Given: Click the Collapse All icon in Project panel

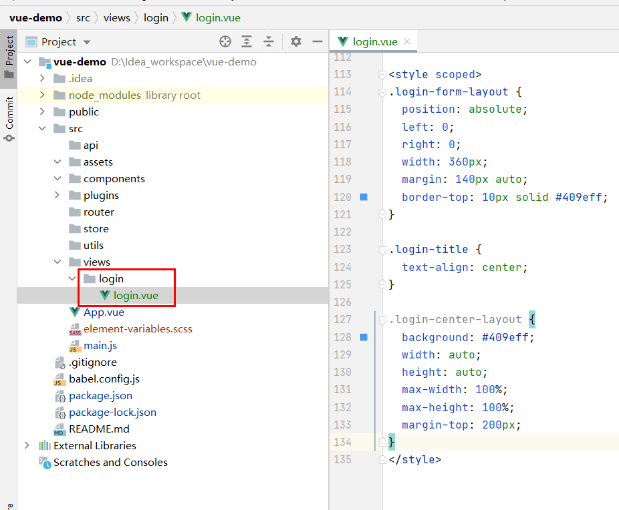Looking at the screenshot, I should pos(269,41).
